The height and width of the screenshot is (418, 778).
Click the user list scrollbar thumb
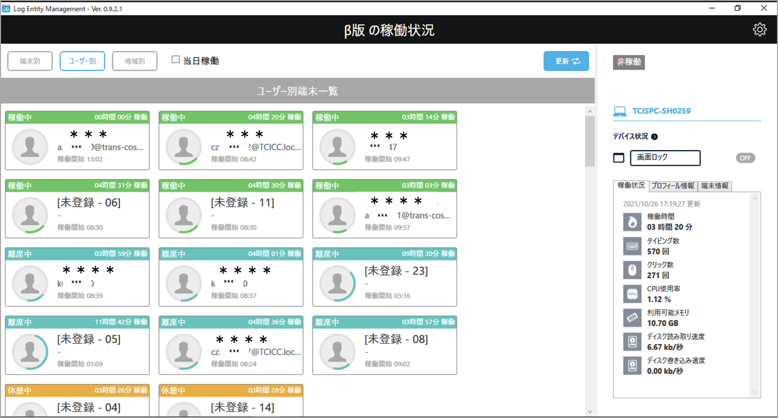click(x=590, y=142)
